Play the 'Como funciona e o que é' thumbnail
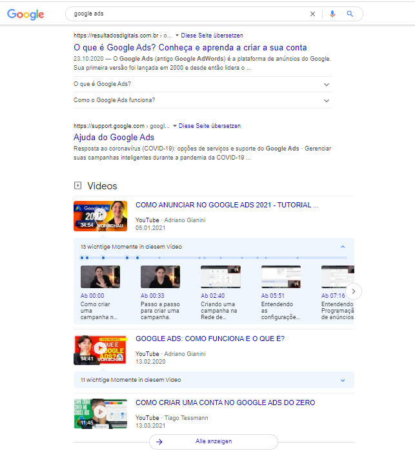415x460 pixels. (100, 350)
